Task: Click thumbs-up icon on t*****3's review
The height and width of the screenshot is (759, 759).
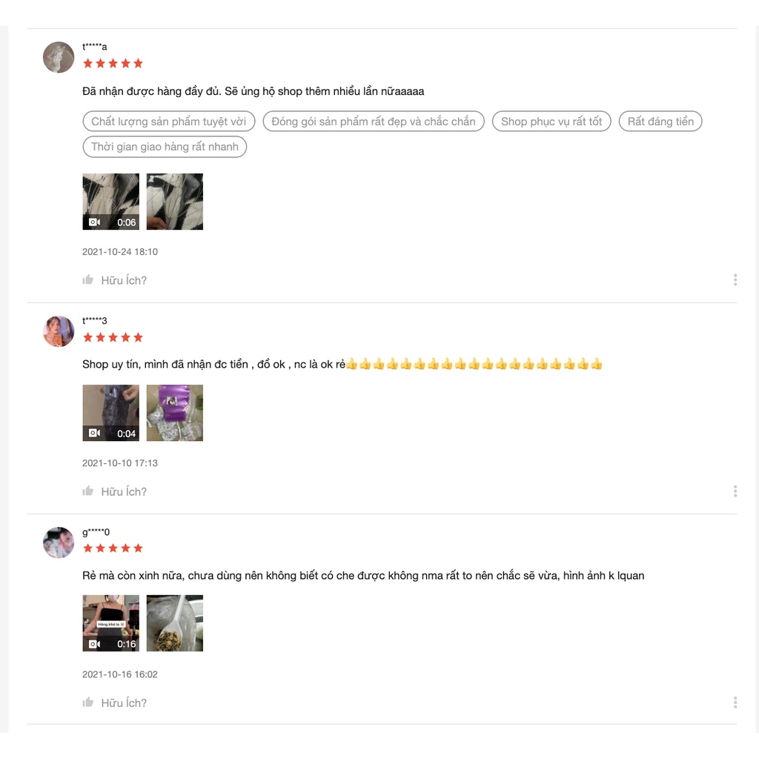Action: (x=87, y=491)
